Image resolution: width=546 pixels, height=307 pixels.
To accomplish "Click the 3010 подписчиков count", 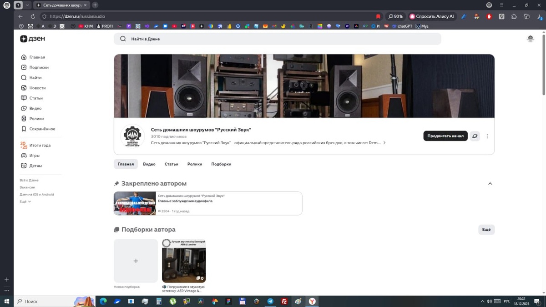I will 169,136.
